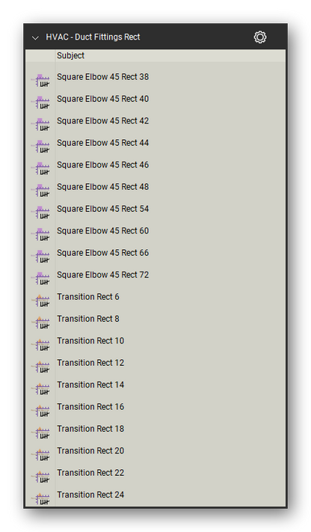Pick the icon next to Square Elbow 45 Rect 48
The width and height of the screenshot is (311, 532).
click(x=40, y=190)
